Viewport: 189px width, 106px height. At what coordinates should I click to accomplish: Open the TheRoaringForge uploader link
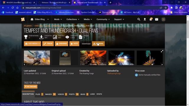pyautogui.click(x=114, y=74)
